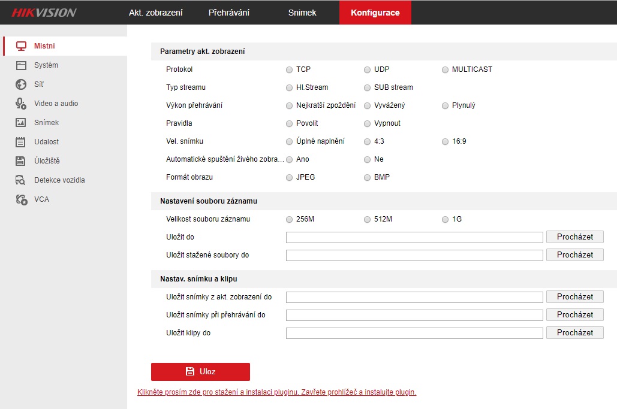Open the VCA sidebar icon
This screenshot has width=617, height=409.
point(21,199)
